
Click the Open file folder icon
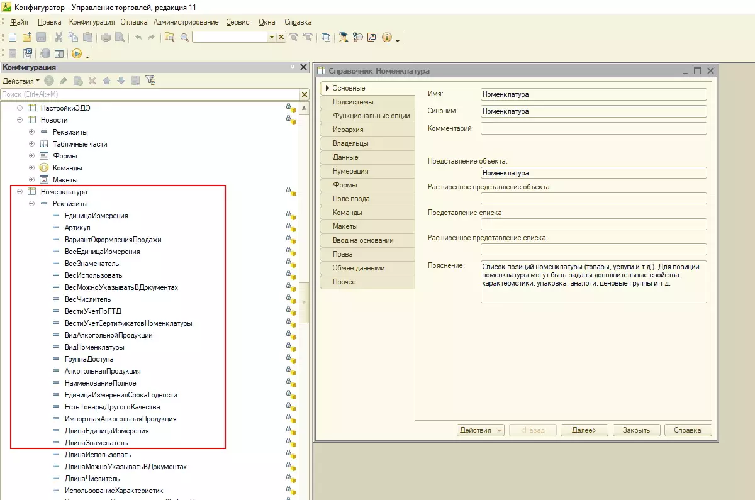tap(26, 38)
